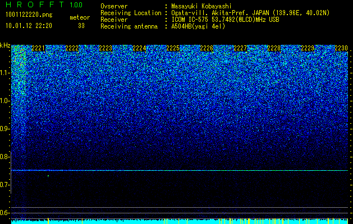
Task: Click the 'Receiving Location' label
Action: [131, 13]
